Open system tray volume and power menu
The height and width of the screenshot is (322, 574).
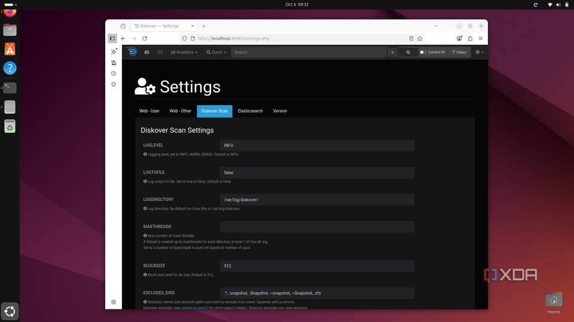(558, 5)
